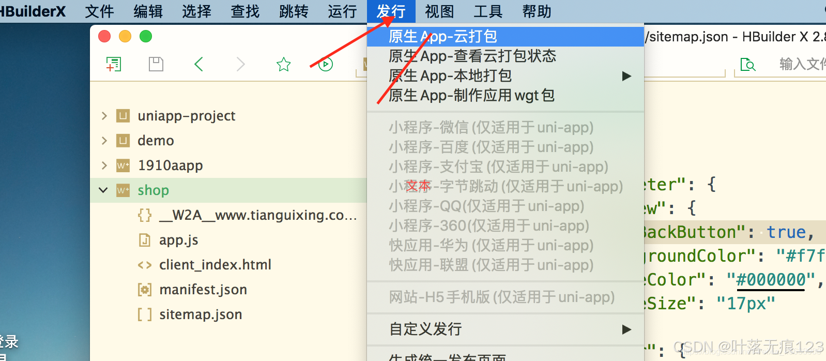Expand the demo project node
826x361 pixels.
104,140
